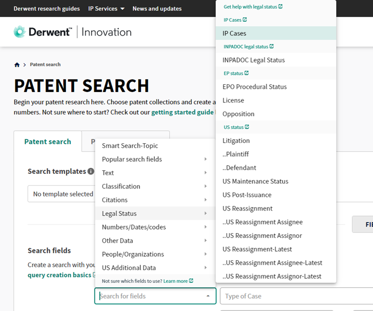Click the Derwent sunburst logo icon

[x=20, y=32]
